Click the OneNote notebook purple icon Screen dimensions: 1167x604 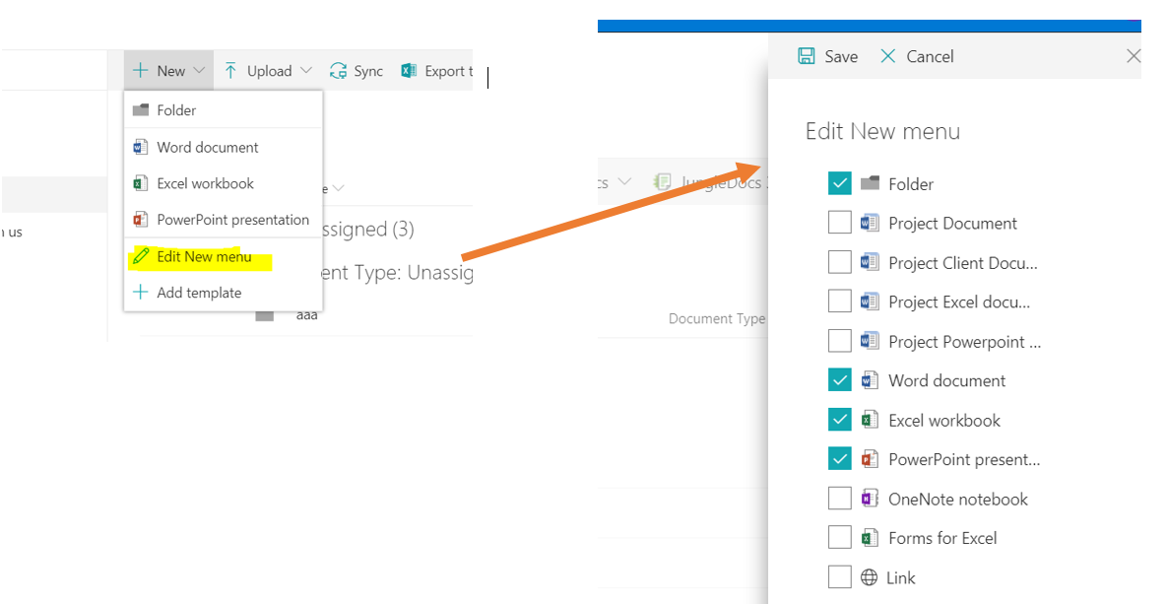(870, 499)
